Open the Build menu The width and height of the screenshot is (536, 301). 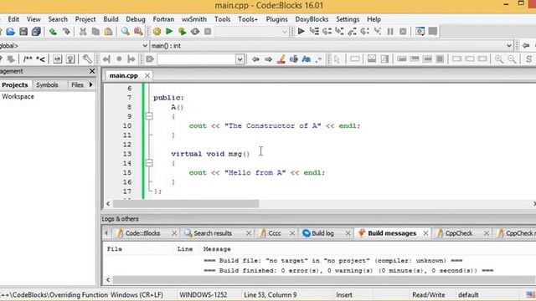click(111, 19)
